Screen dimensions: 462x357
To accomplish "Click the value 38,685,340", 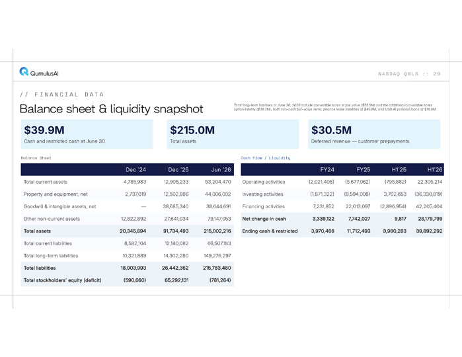I will (x=176, y=206).
